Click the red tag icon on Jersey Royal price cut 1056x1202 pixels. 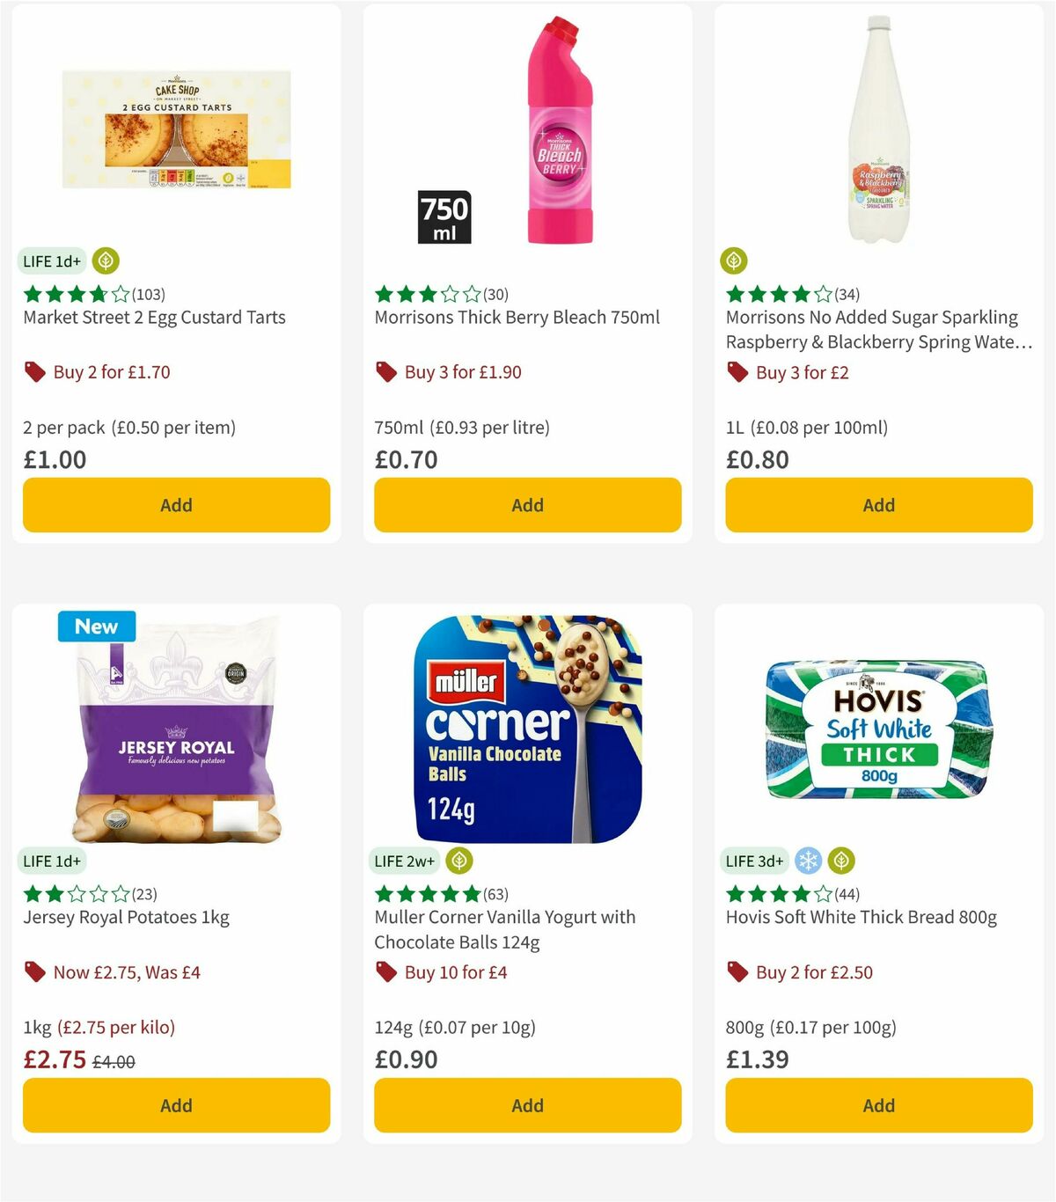click(x=35, y=972)
